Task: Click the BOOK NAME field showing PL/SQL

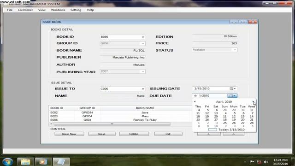Action: pos(123,50)
